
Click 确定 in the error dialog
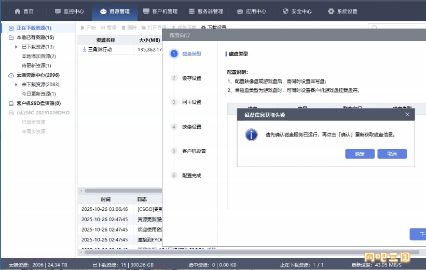pos(360,154)
